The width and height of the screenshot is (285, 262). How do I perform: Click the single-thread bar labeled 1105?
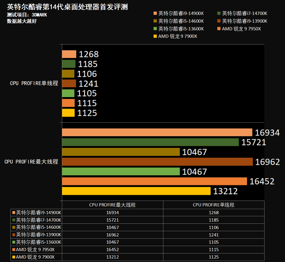(68, 93)
